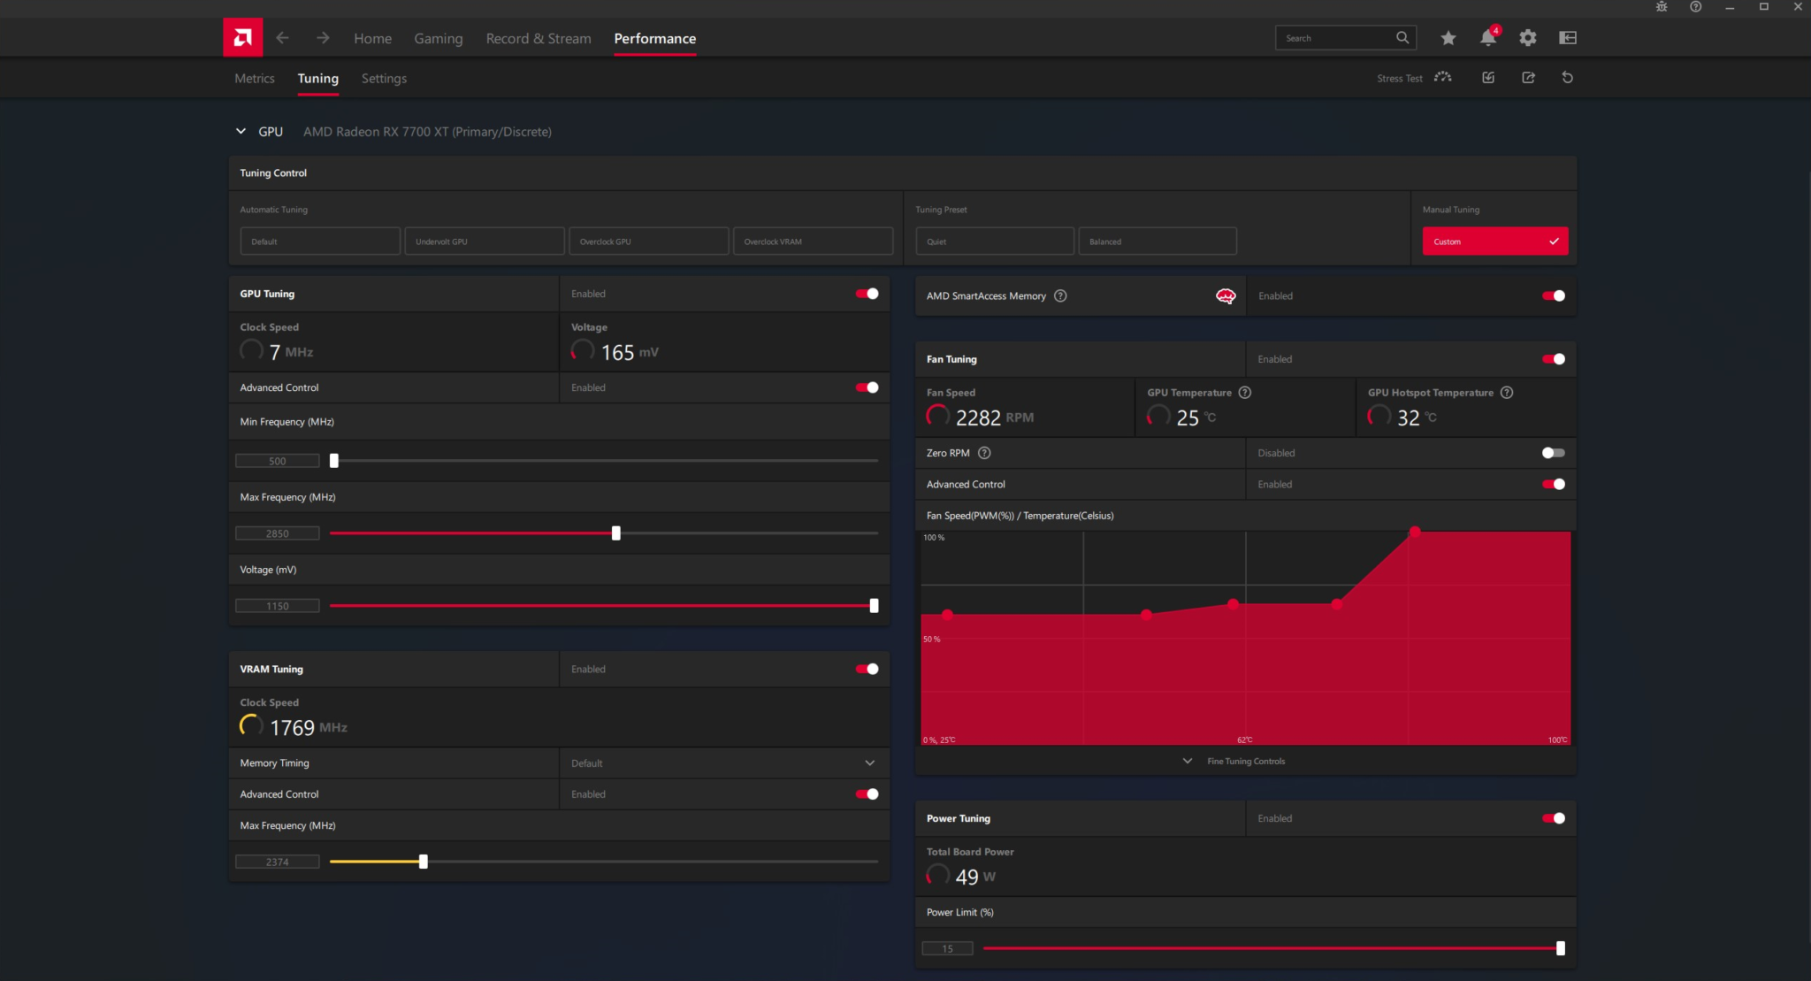Click the SmartAccess Memory brain icon
Screen dimensions: 1811x981
[1226, 296]
